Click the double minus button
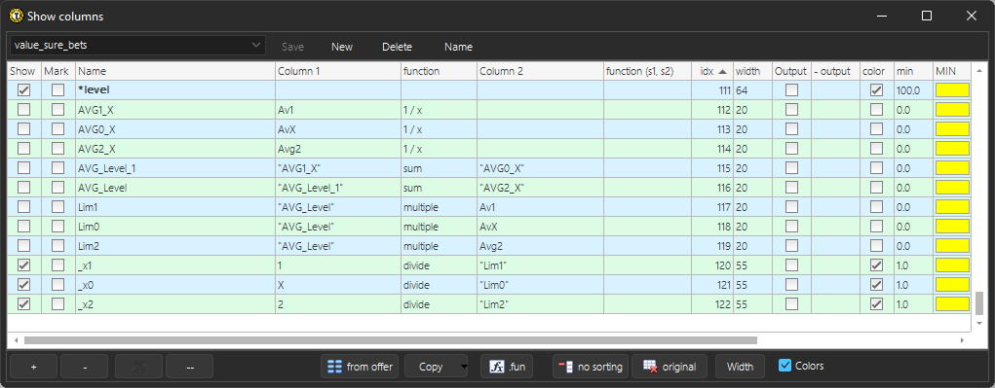Viewport: 995px width, 388px height. (x=190, y=367)
